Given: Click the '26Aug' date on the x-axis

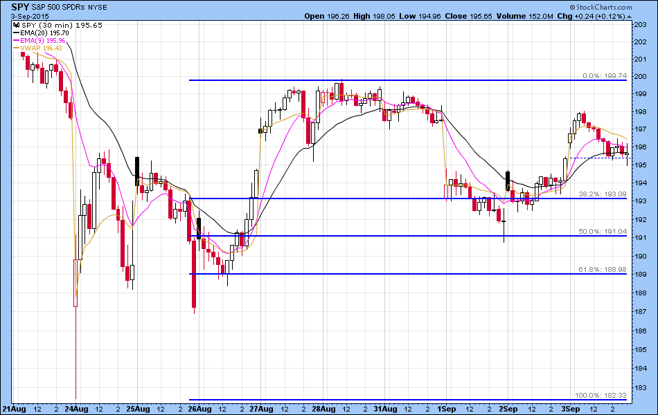Looking at the screenshot, I should (199, 409).
